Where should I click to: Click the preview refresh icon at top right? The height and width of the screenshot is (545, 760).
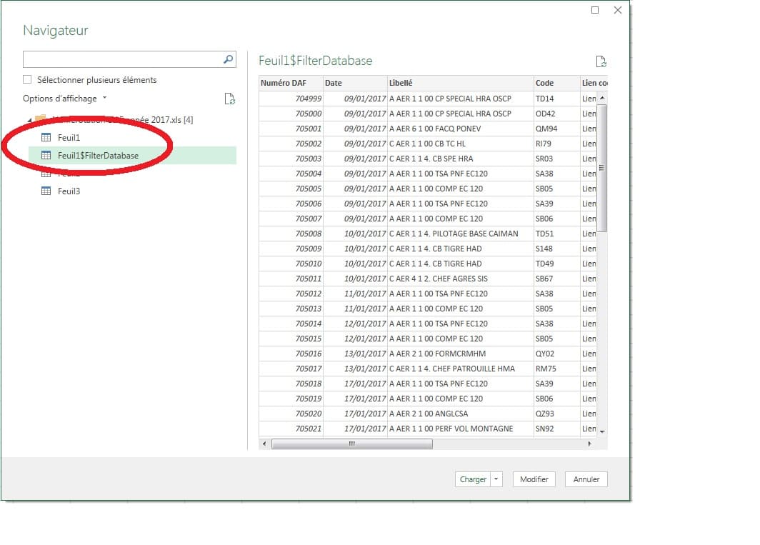point(601,62)
